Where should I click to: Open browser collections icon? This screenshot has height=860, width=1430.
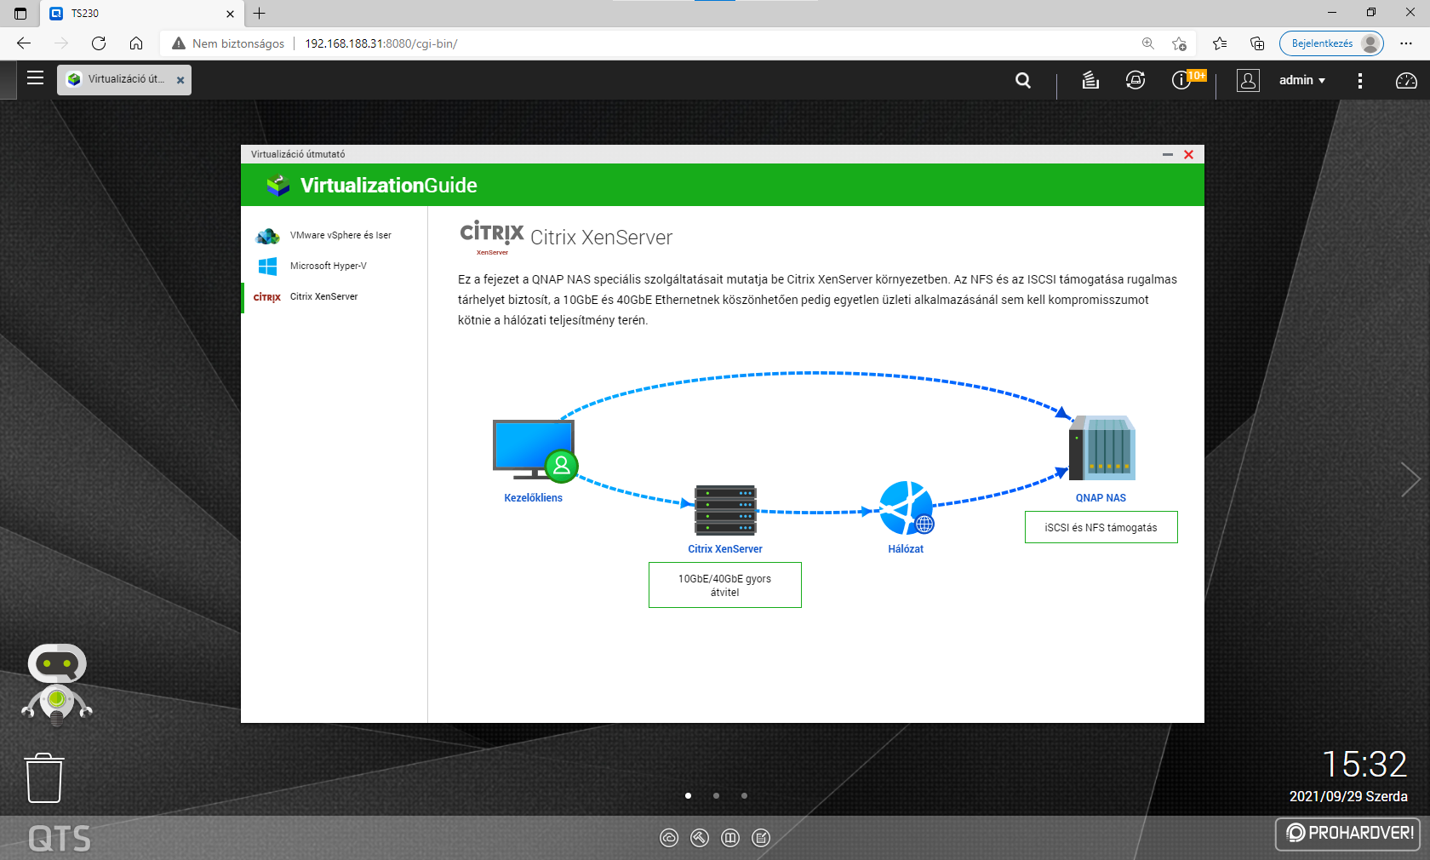point(1257,43)
